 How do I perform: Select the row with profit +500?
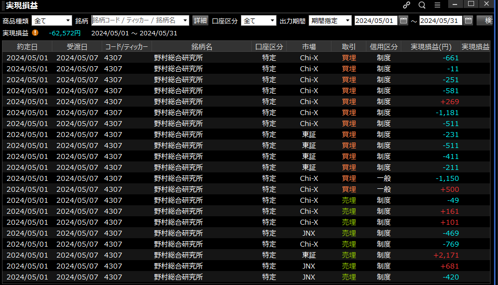pos(246,189)
